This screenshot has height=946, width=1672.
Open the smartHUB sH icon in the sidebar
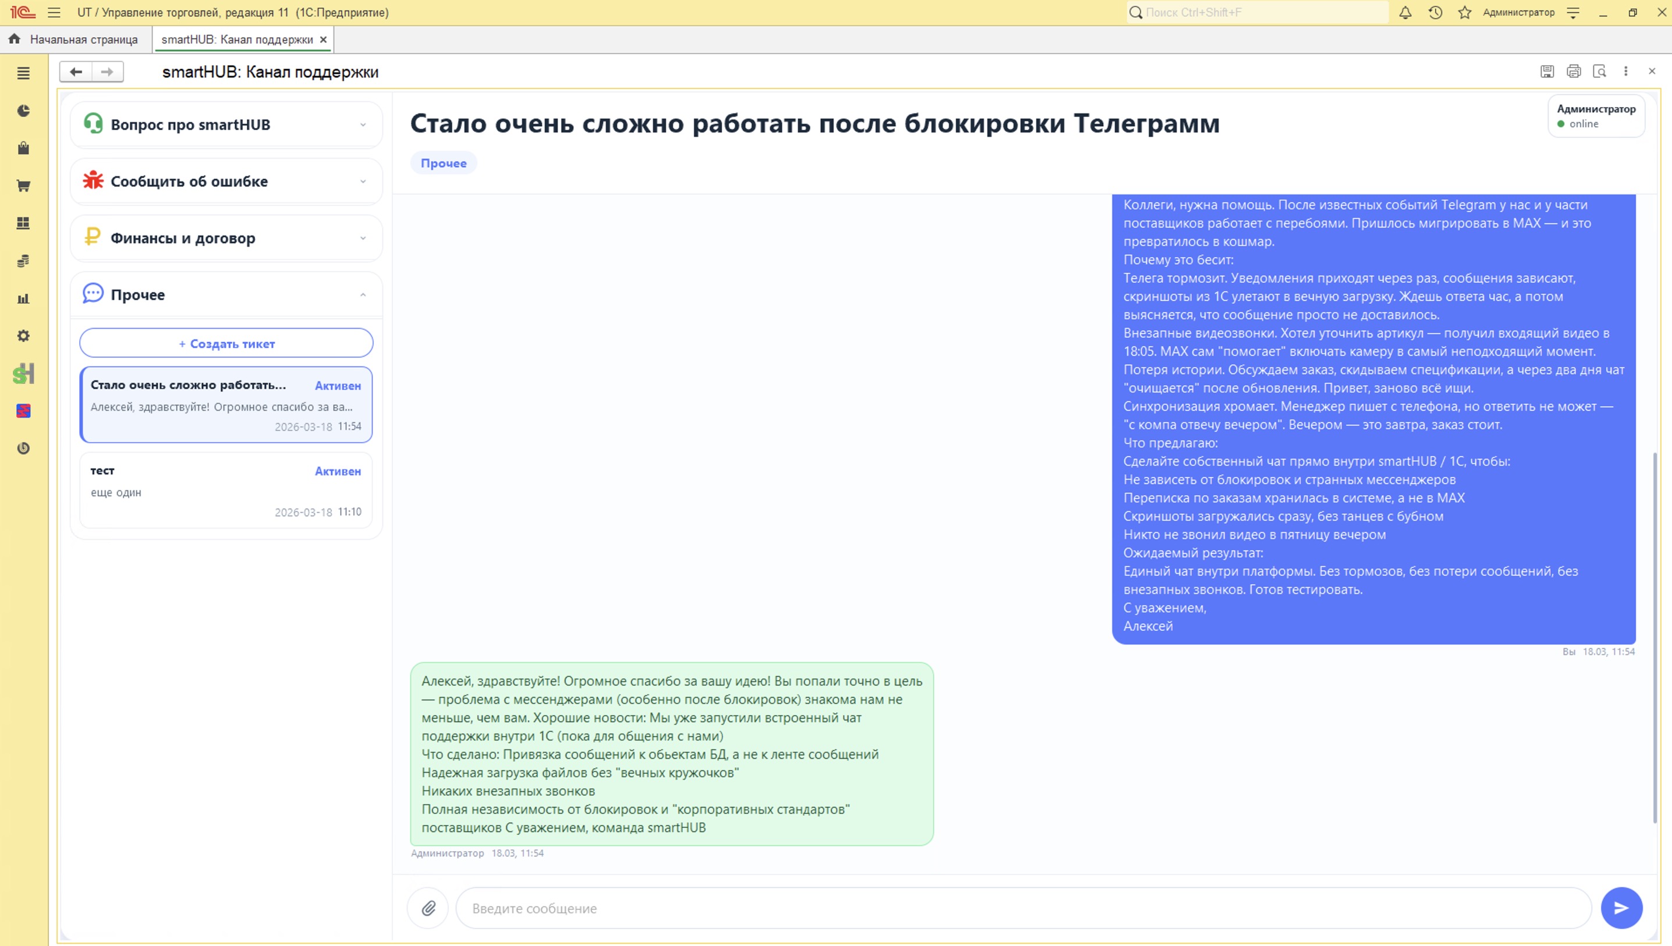(x=23, y=374)
